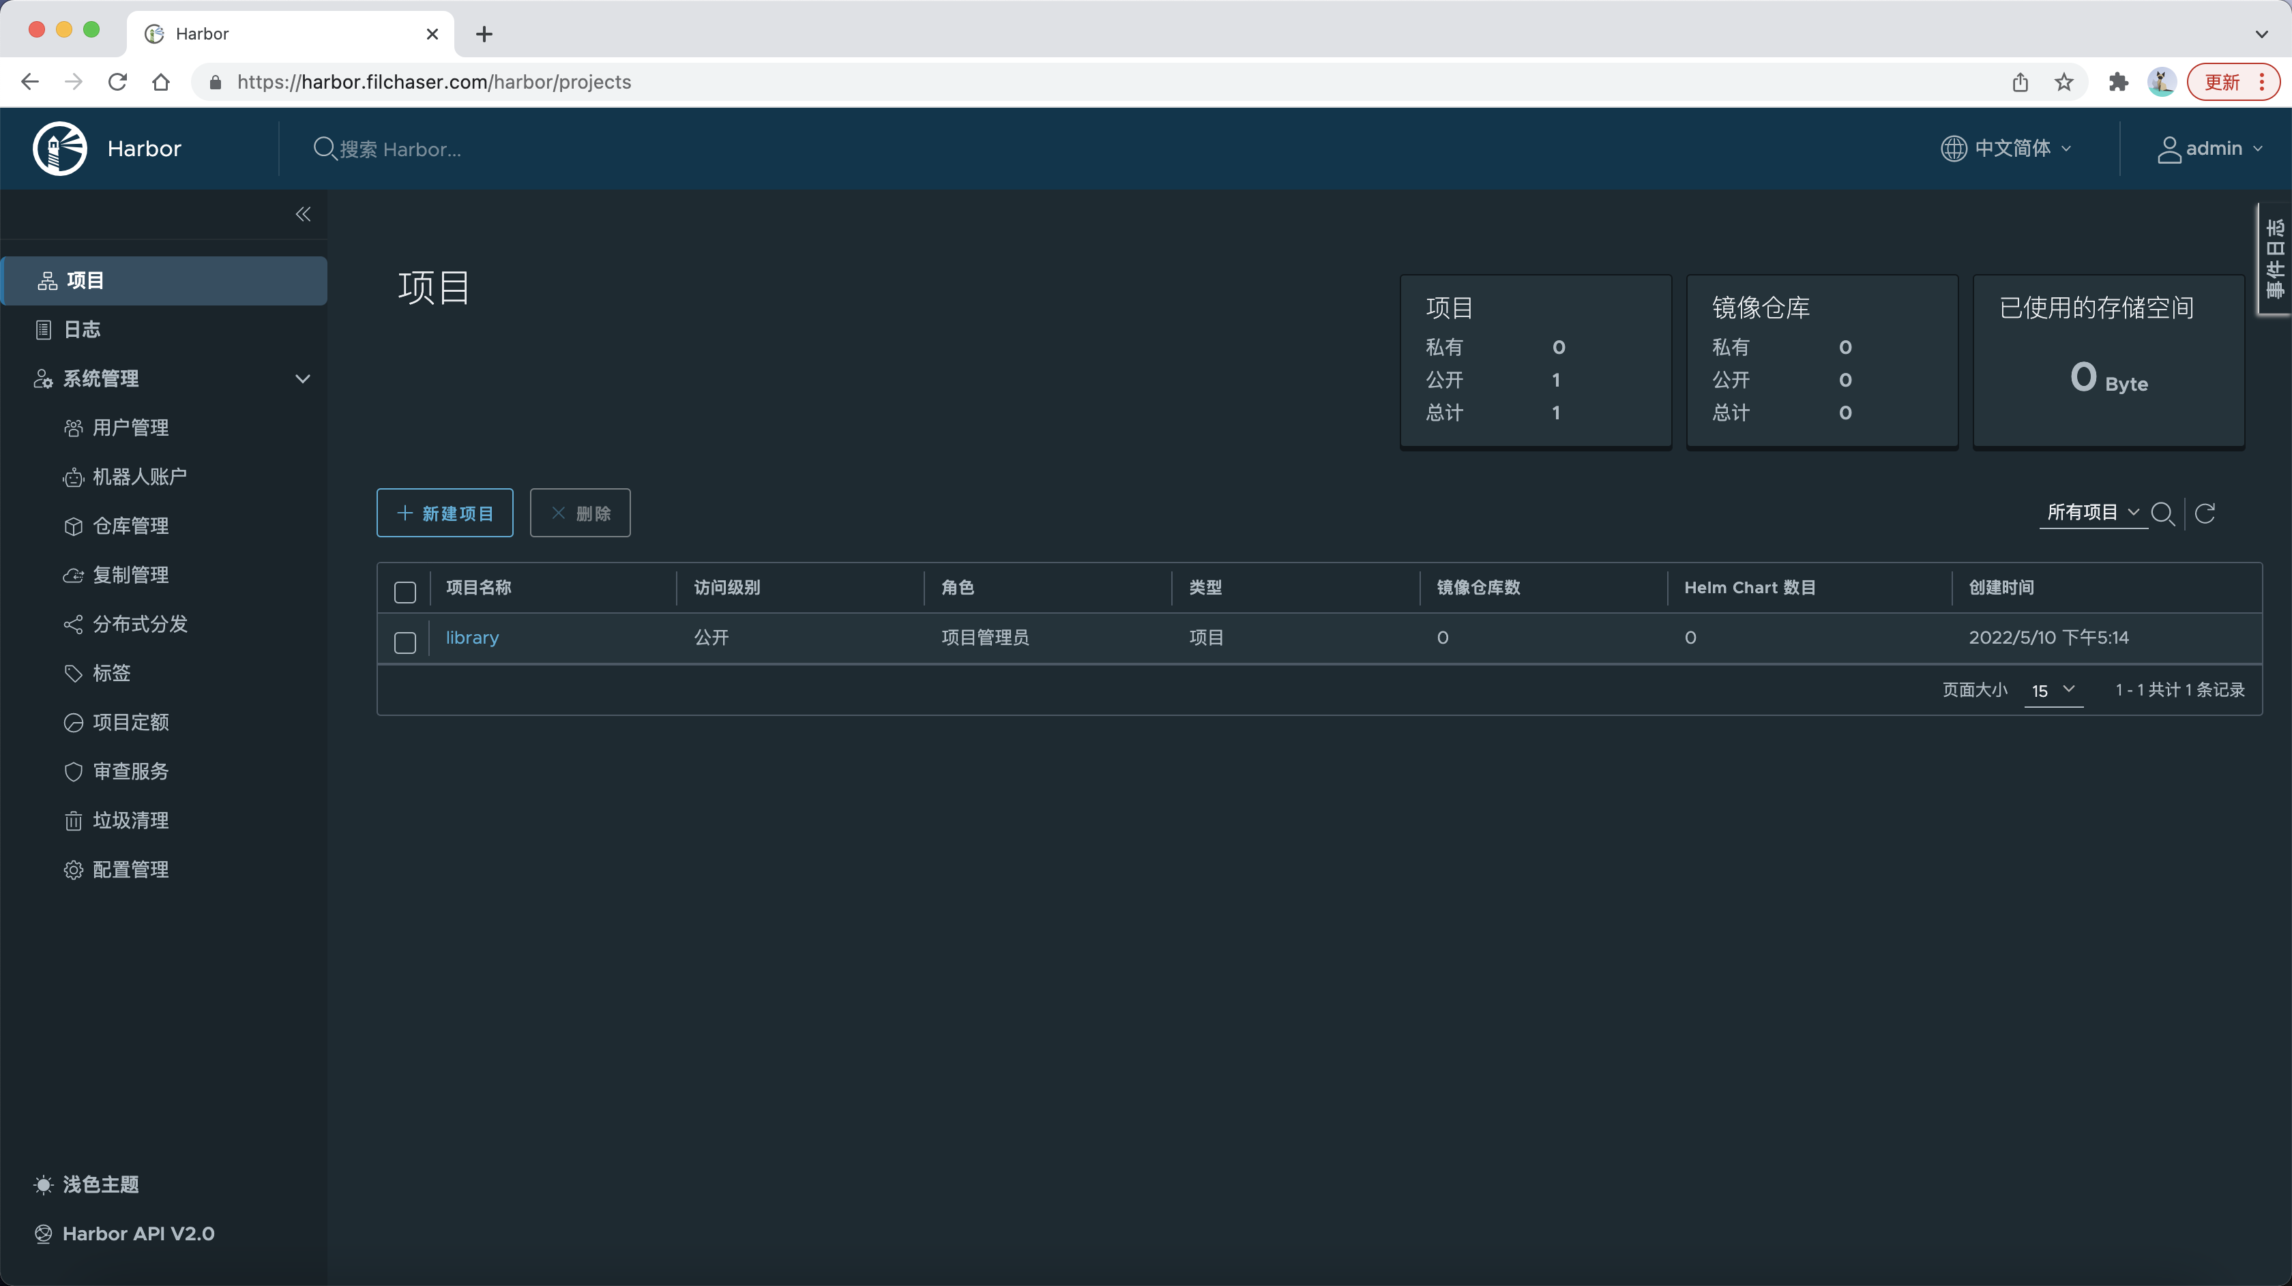Collapse the sidebar with double-chevron icon
2292x1286 pixels.
click(x=302, y=214)
